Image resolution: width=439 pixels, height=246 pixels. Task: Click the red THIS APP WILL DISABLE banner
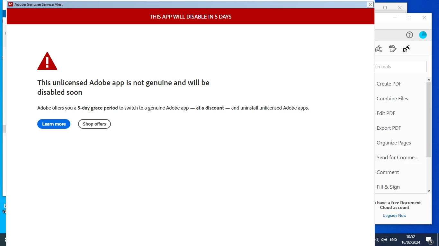click(191, 16)
